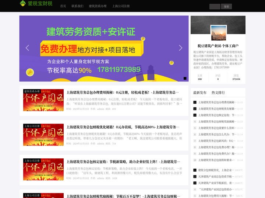Click thumbnail of 核定征收 article

point(43,169)
